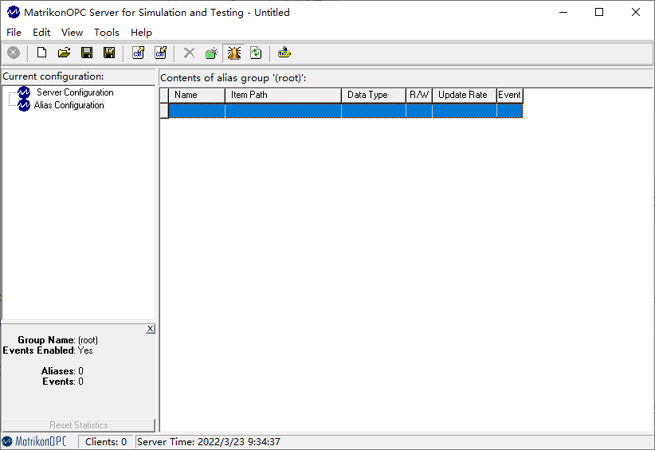Click the second CSV icon, arrow pointing down-left
Image resolution: width=655 pixels, height=450 pixels.
point(161,53)
